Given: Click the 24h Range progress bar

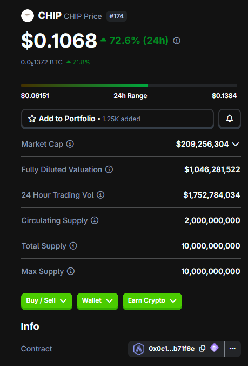Looking at the screenshot, I should point(129,86).
